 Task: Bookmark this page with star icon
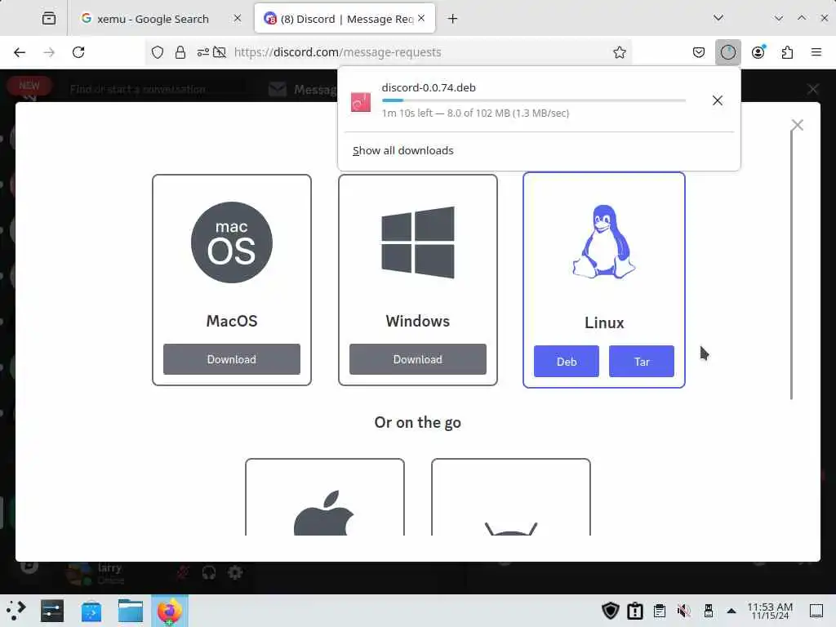click(619, 52)
